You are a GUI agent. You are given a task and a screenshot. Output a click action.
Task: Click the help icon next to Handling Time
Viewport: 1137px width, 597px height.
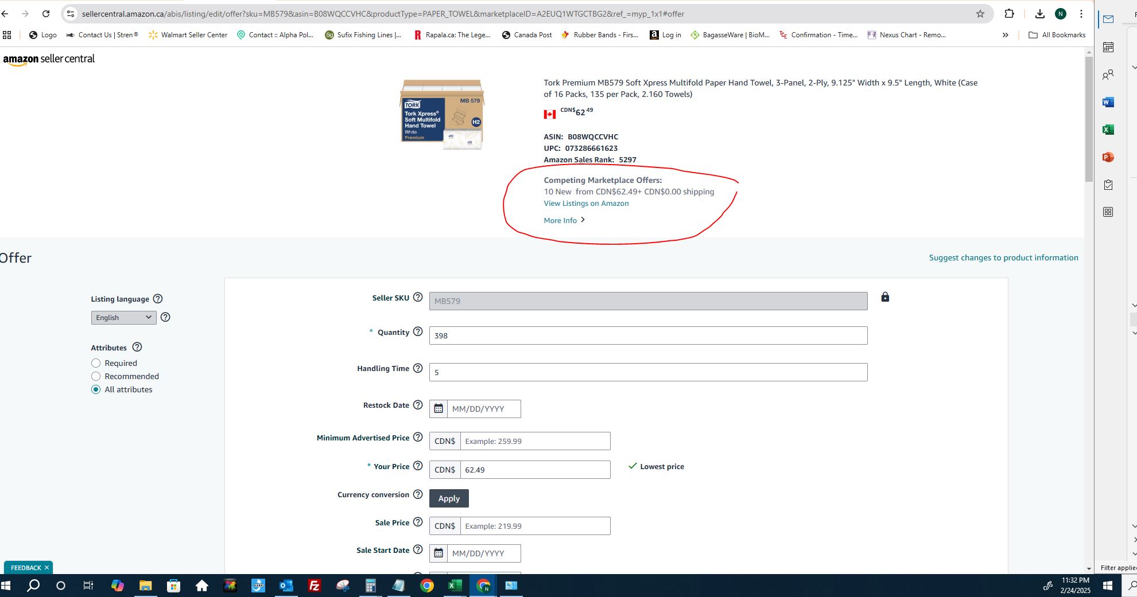(x=418, y=368)
